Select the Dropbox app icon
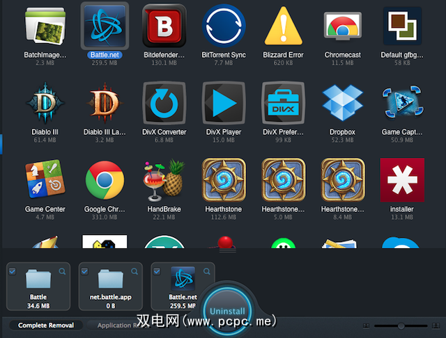The height and width of the screenshot is (338, 446). 343,102
